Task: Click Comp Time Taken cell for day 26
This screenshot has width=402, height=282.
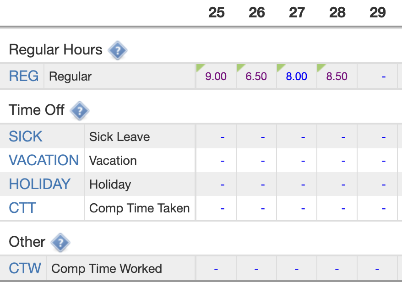Action: point(263,208)
